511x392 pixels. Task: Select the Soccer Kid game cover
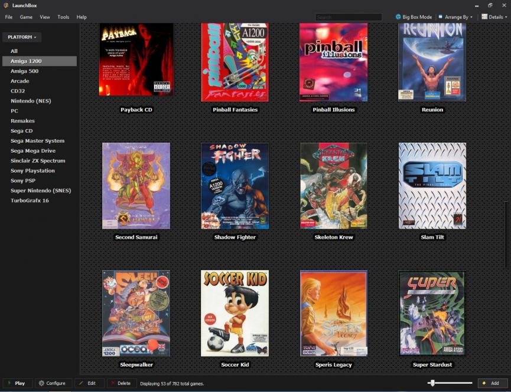coord(235,313)
